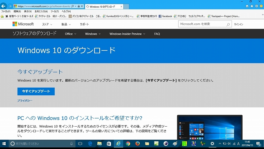Open the プライバシー link
The height and width of the screenshot is (149, 264).
pyautogui.click(x=25, y=101)
